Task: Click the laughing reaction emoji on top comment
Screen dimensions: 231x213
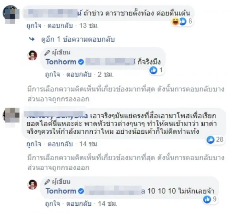Action: click(x=175, y=21)
